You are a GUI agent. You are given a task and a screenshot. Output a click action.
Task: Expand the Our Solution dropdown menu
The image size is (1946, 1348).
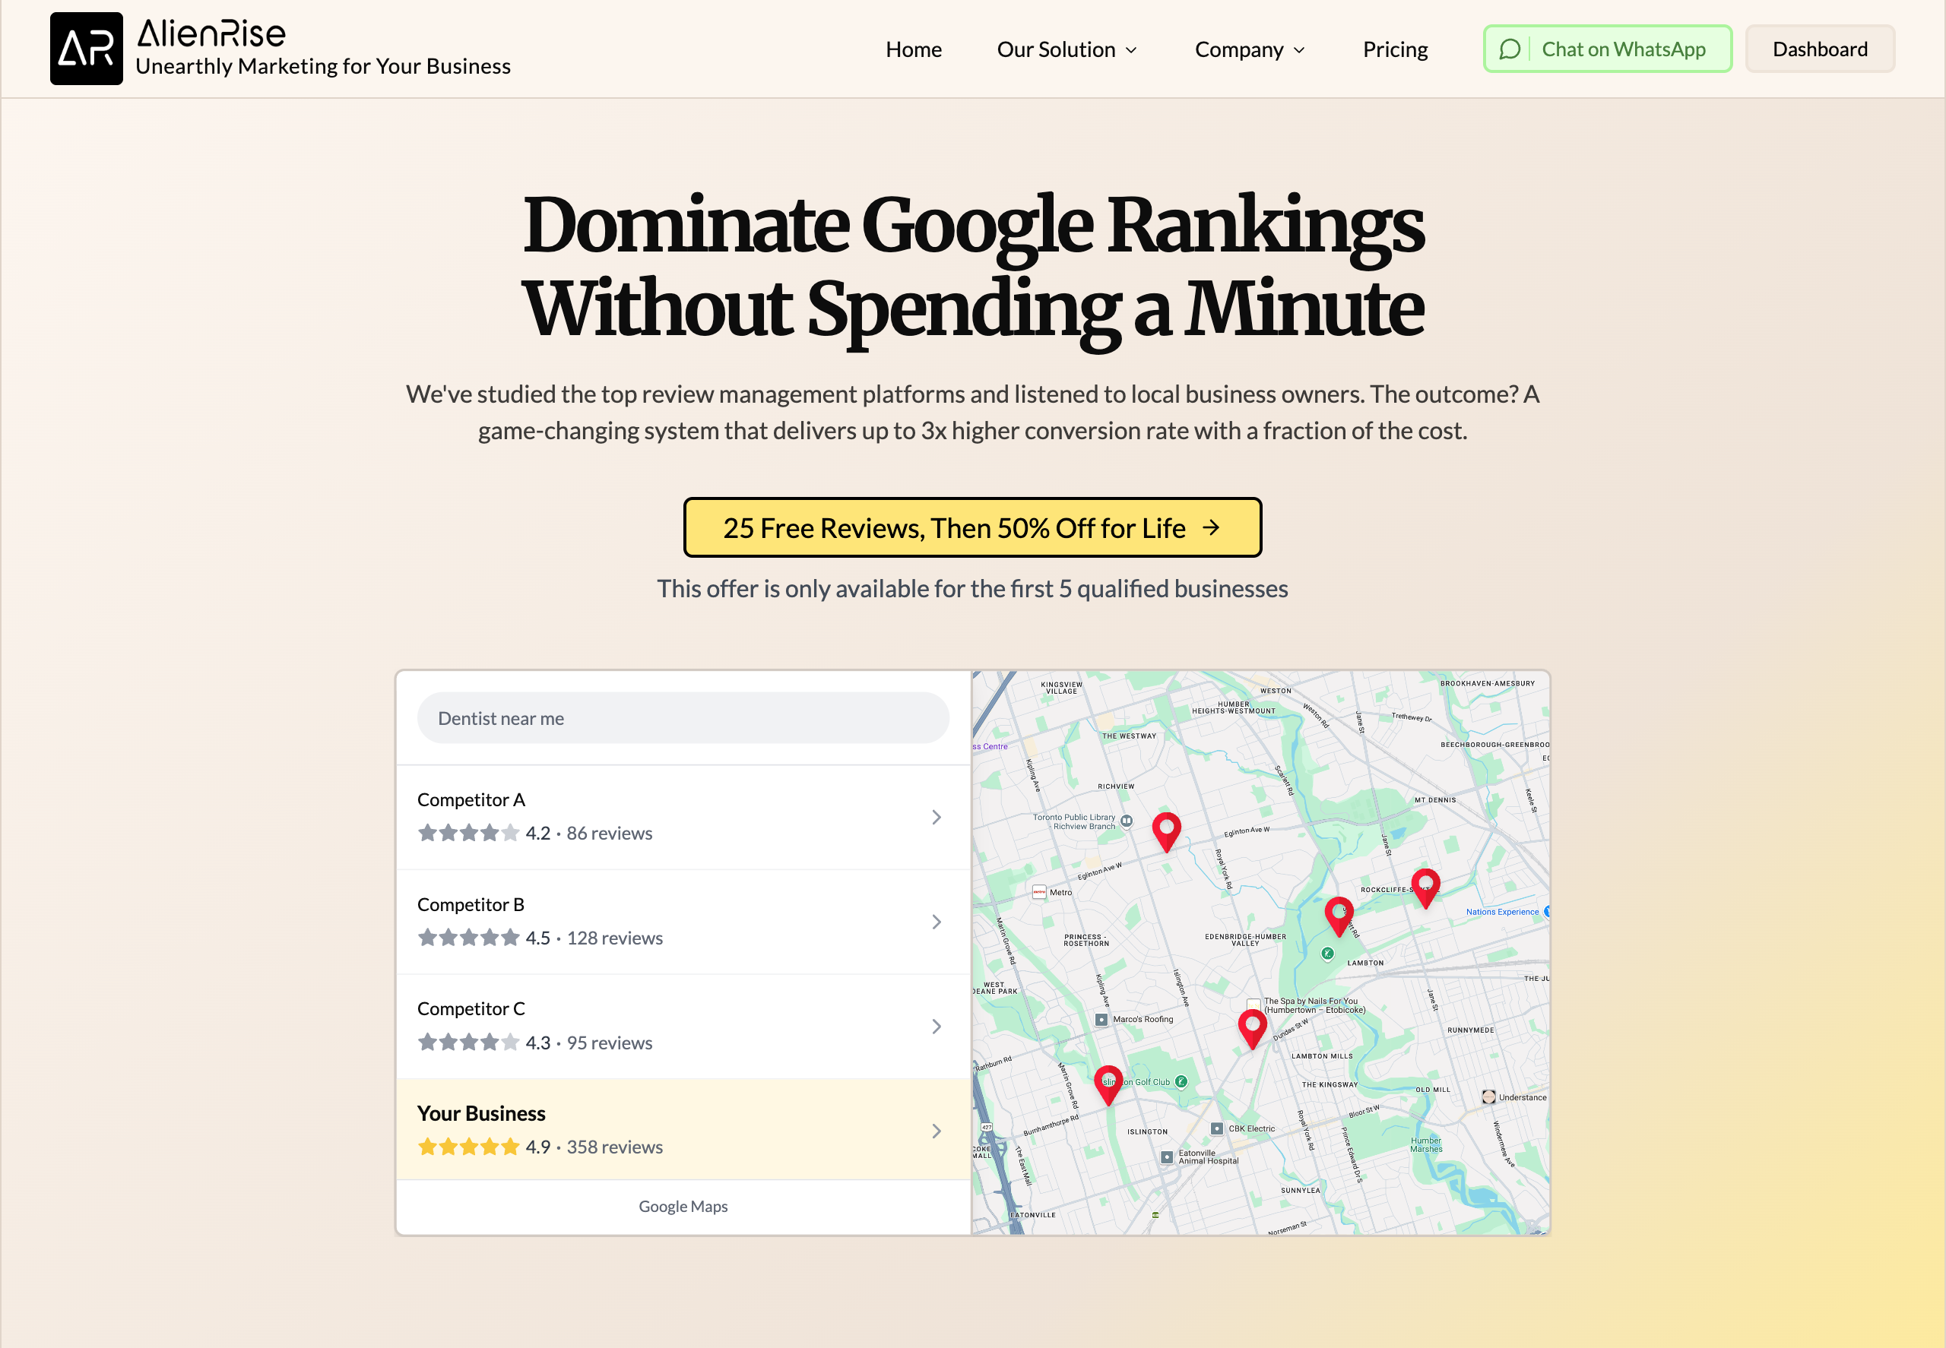1066,50
